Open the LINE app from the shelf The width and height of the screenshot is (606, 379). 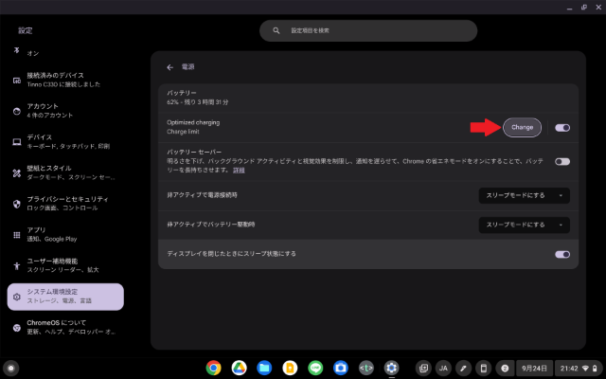click(x=315, y=367)
